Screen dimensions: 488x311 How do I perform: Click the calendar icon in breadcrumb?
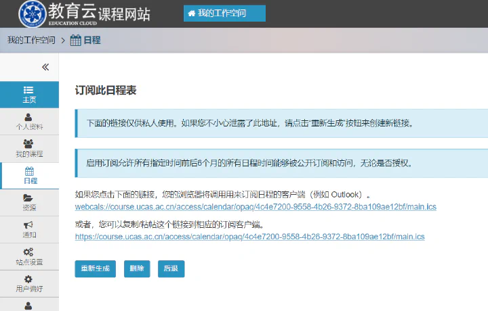coord(76,41)
